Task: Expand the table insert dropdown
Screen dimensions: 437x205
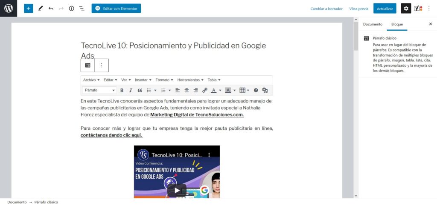Action: pyautogui.click(x=248, y=90)
